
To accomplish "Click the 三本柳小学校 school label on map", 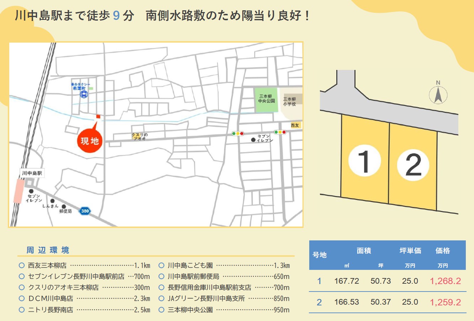I will click(289, 101).
